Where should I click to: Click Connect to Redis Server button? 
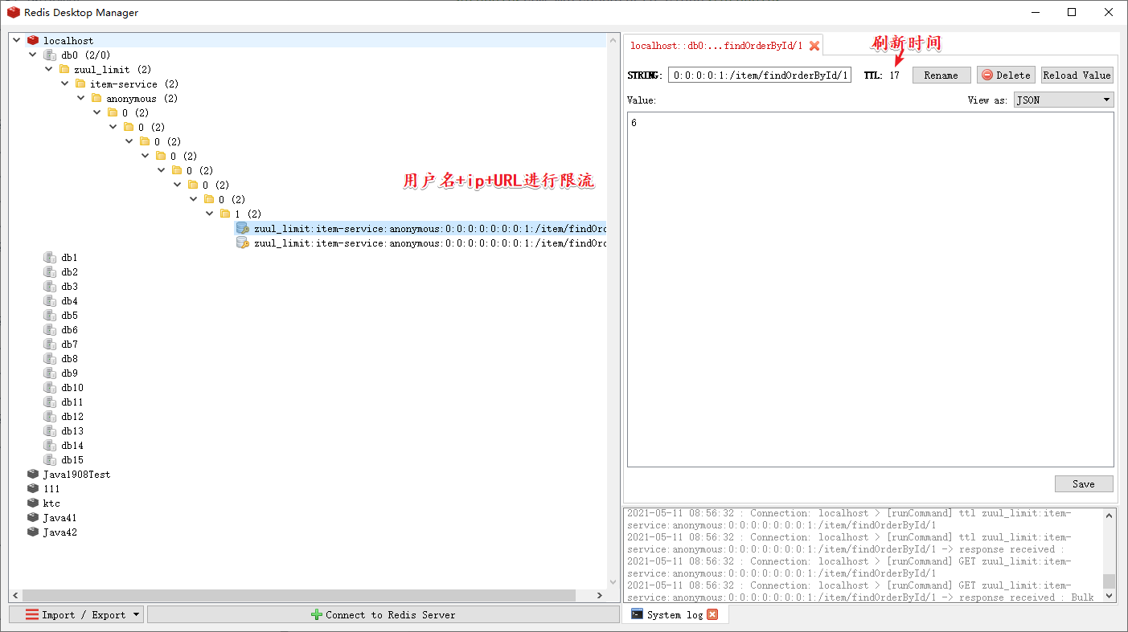coord(384,614)
